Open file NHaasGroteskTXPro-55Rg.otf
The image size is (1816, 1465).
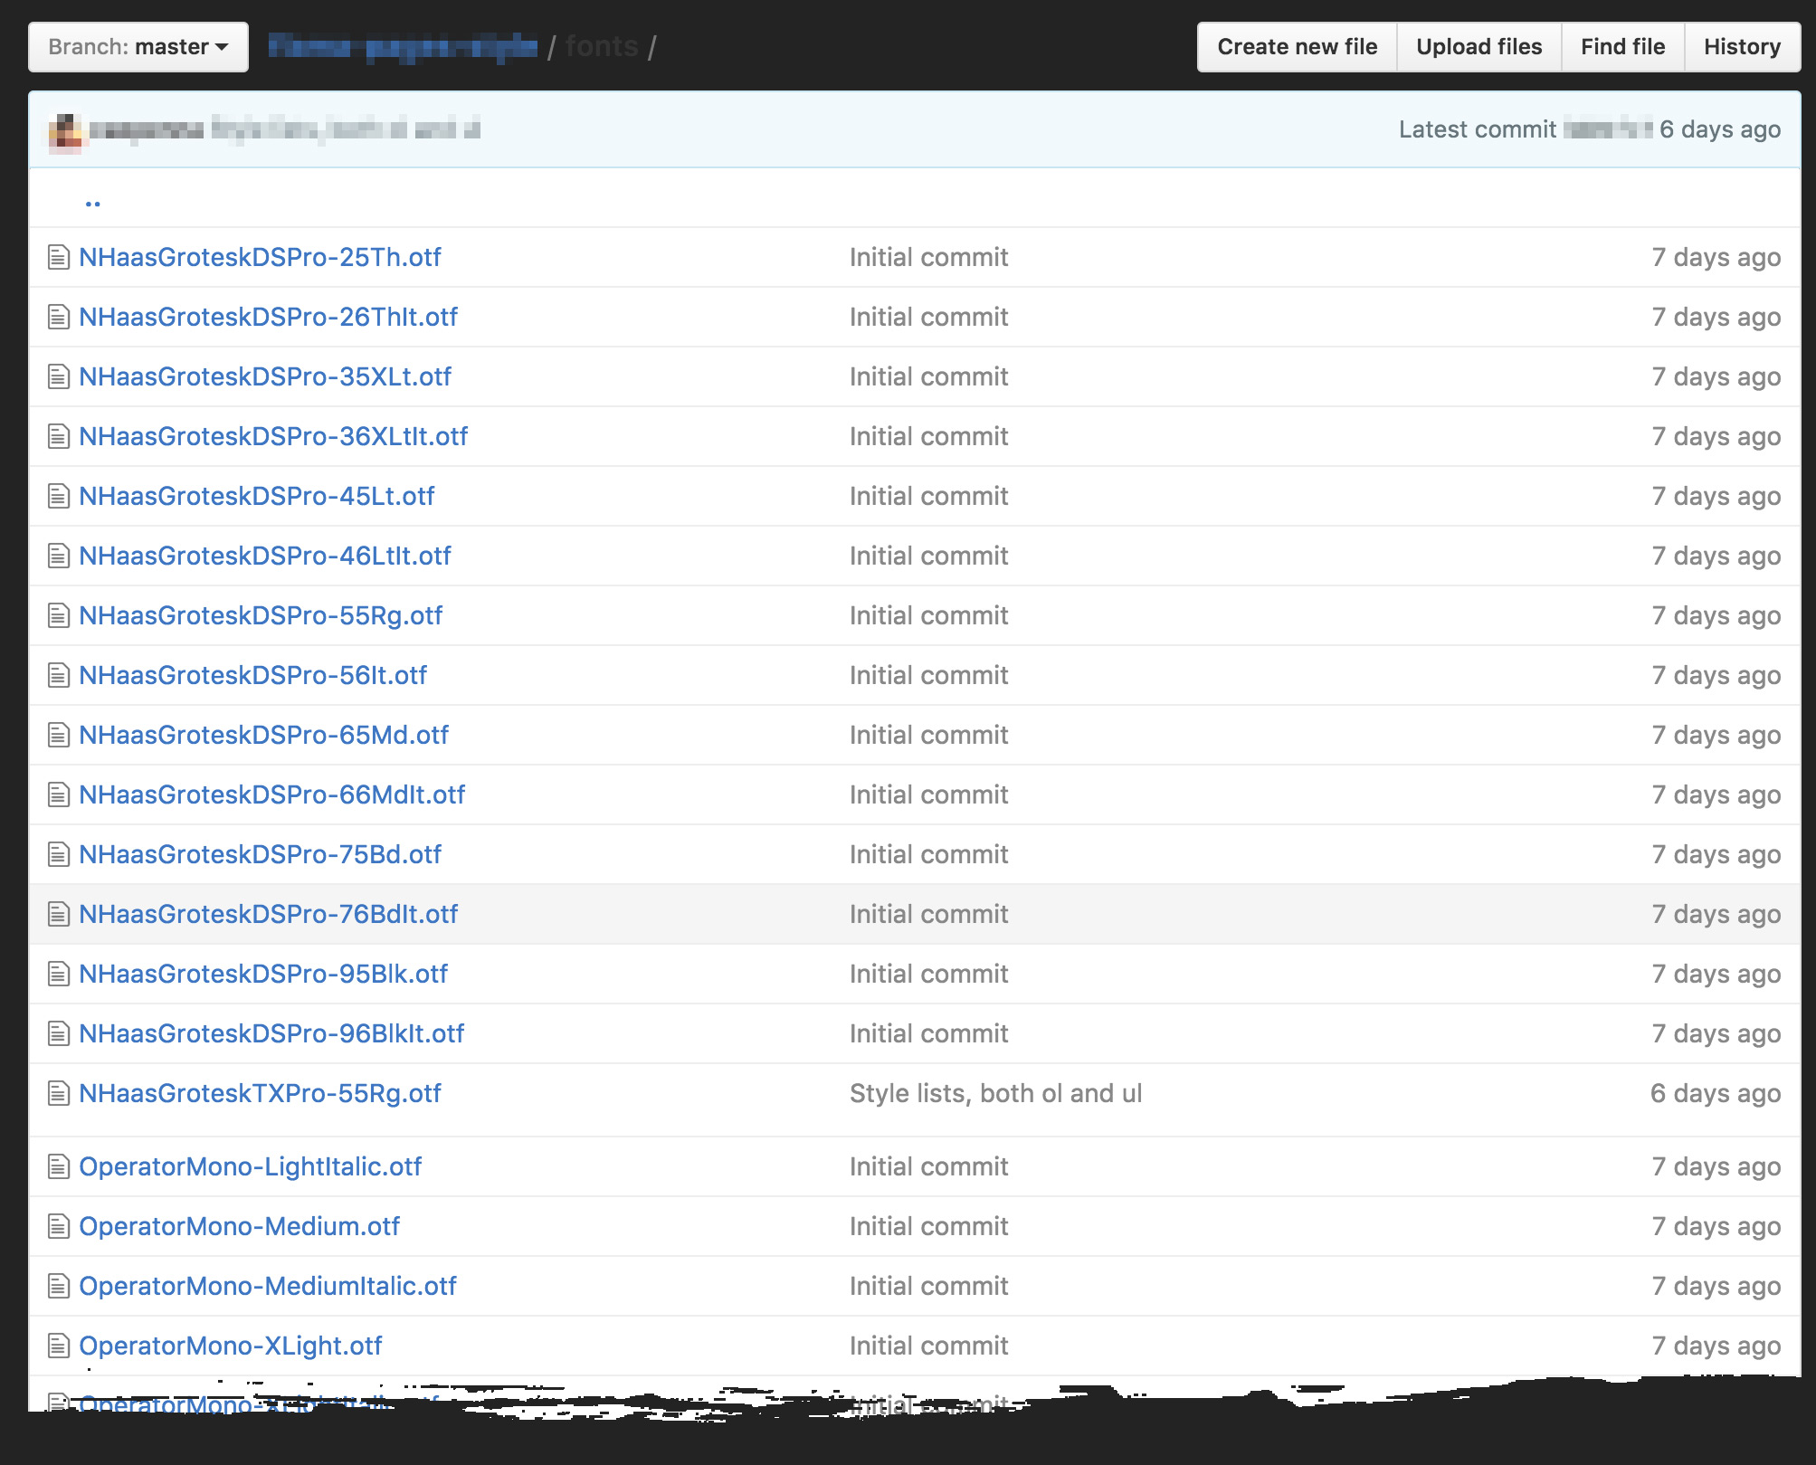tap(260, 1094)
